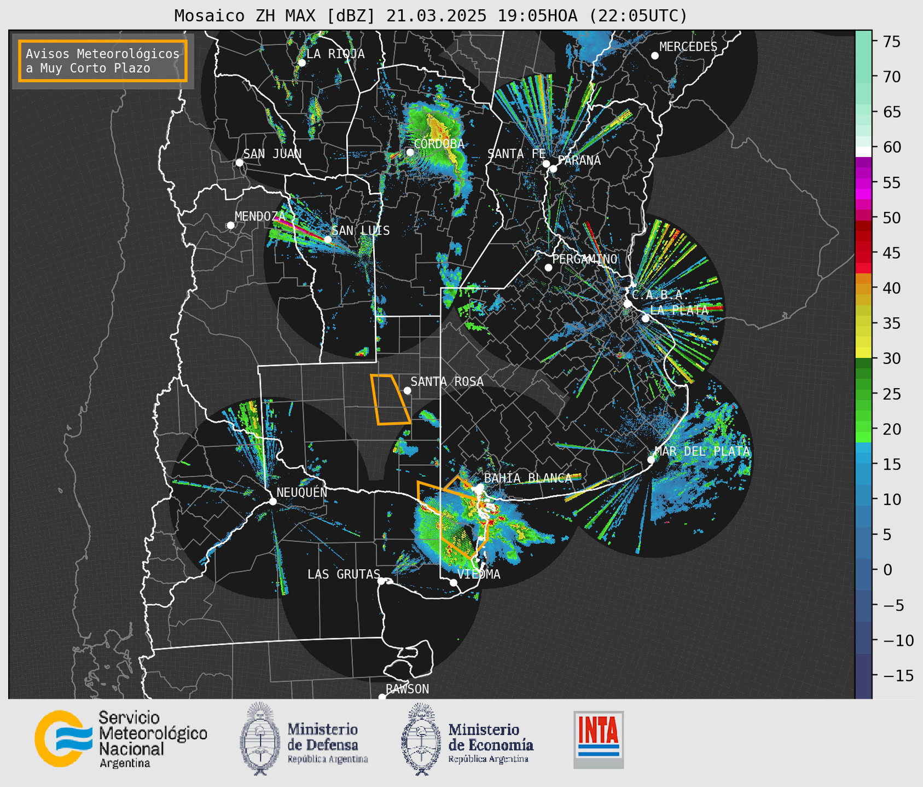Click the LA RIOJA city marker dot
The width and height of the screenshot is (923, 787).
[301, 63]
